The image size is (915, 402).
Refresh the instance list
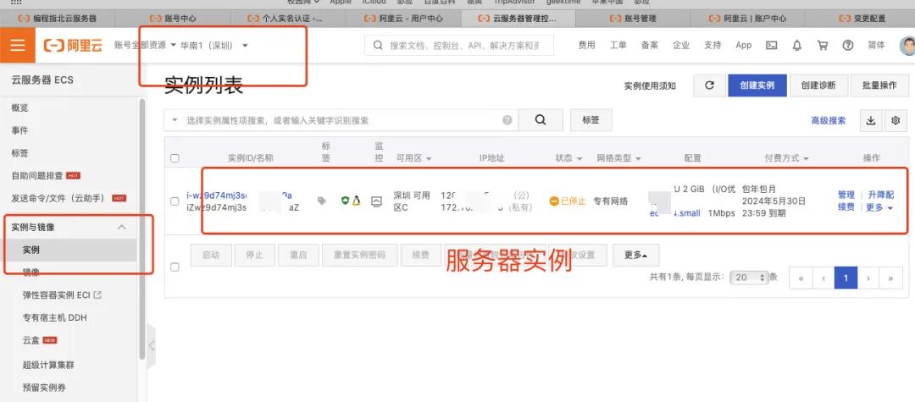[710, 85]
